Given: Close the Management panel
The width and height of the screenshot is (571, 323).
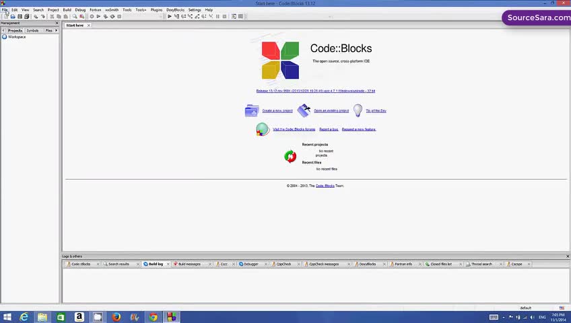Looking at the screenshot, I should [x=57, y=23].
